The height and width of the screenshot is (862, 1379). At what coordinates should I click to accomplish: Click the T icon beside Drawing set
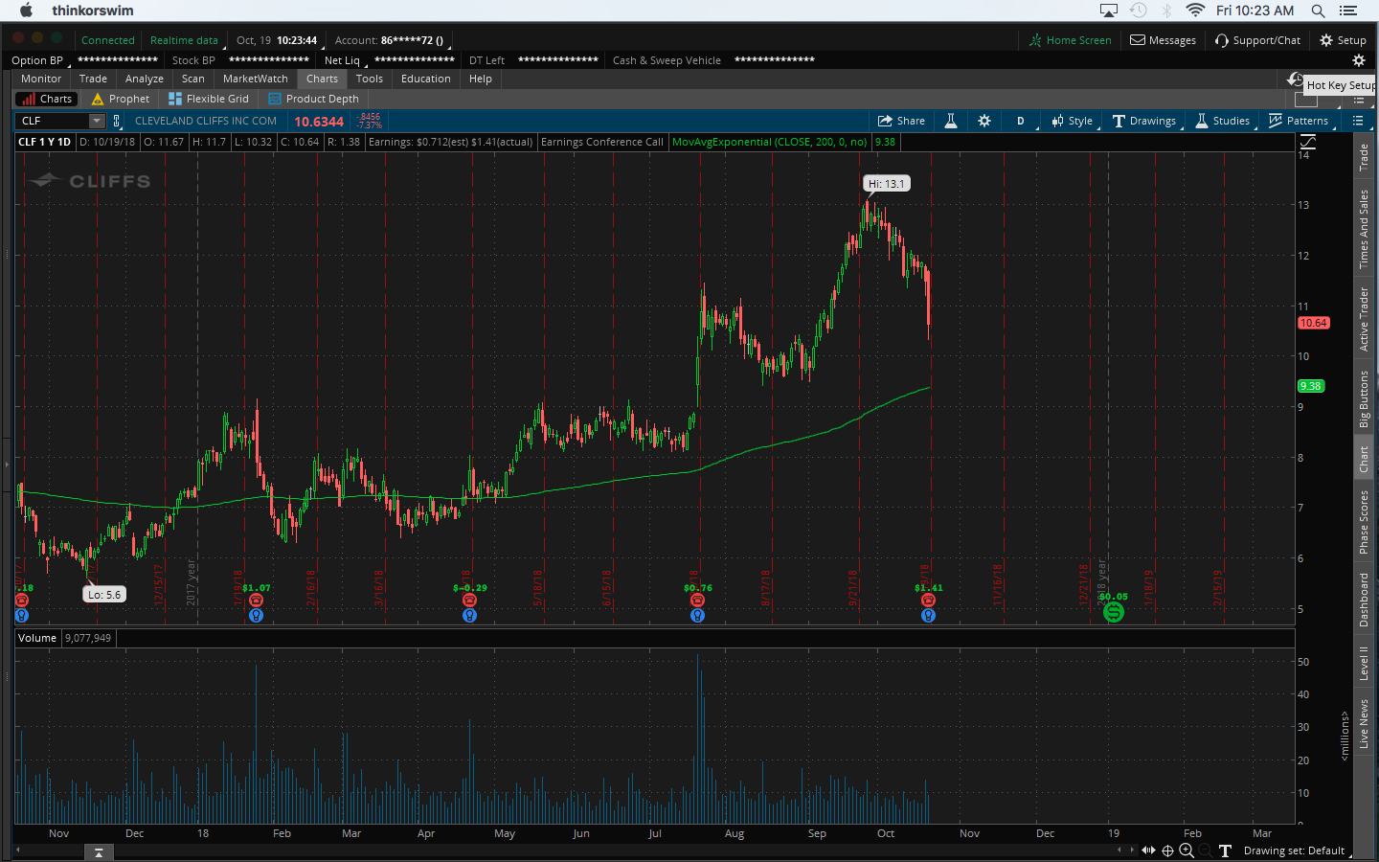[1225, 851]
